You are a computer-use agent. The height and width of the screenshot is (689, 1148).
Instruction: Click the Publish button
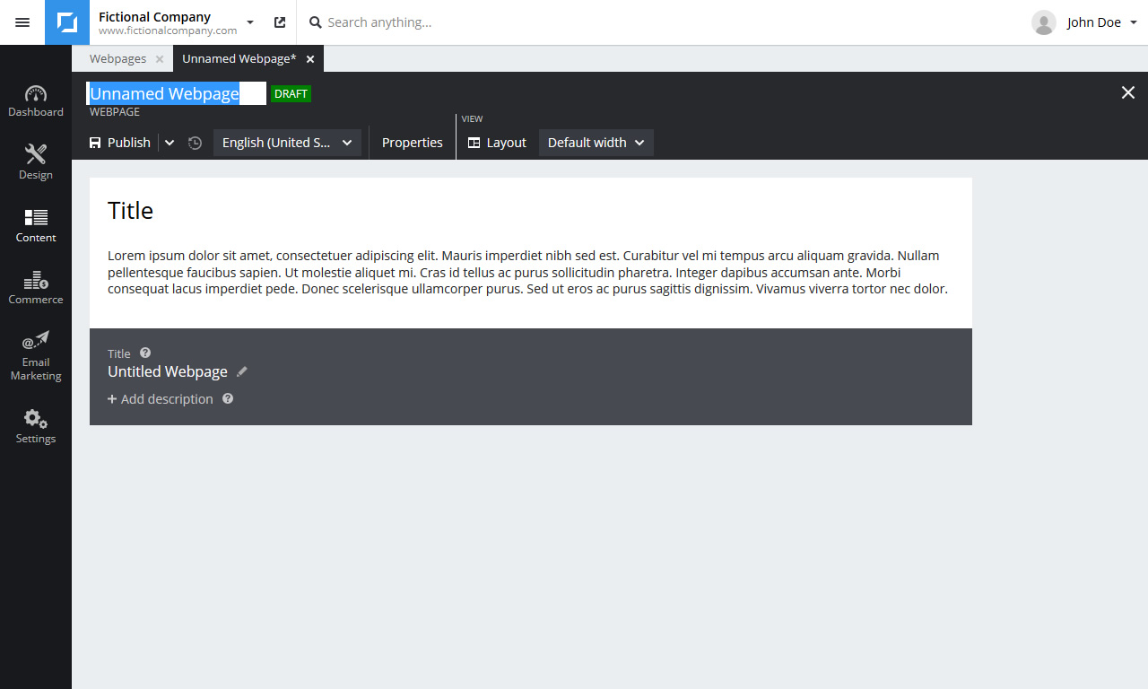click(120, 143)
